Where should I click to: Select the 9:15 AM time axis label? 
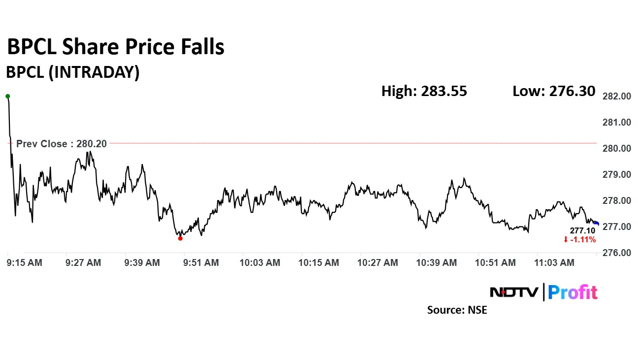(25, 263)
